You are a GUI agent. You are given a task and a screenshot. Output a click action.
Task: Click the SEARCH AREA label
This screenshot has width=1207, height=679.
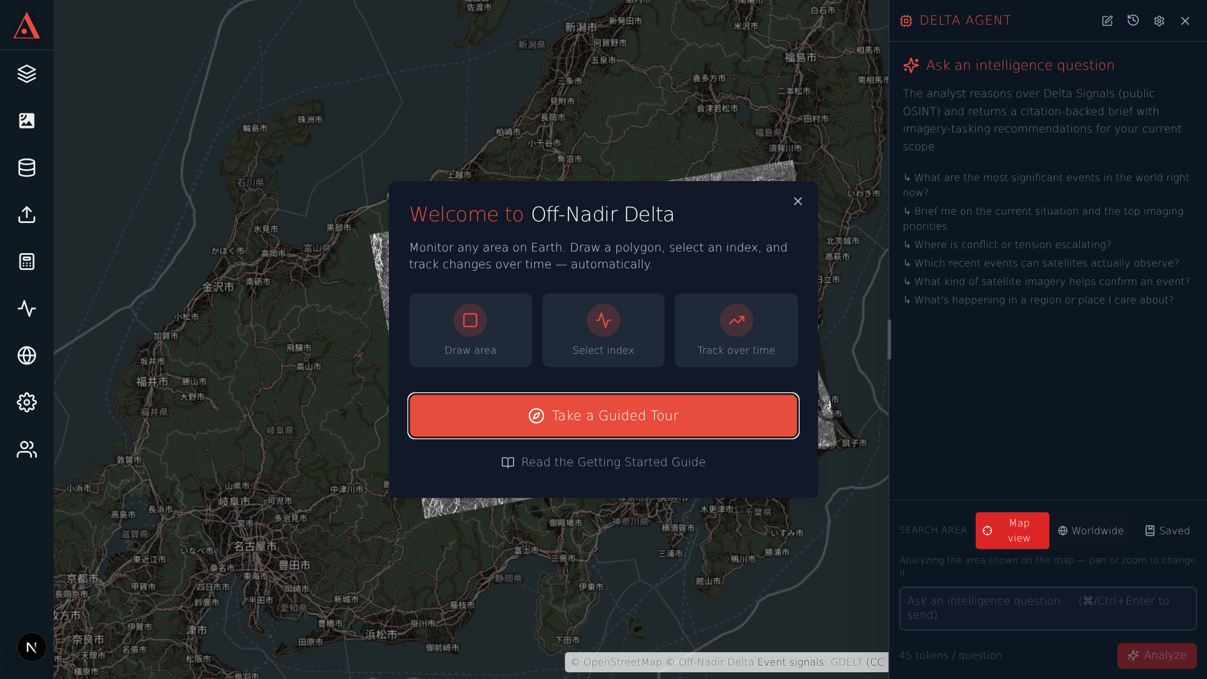tap(933, 530)
